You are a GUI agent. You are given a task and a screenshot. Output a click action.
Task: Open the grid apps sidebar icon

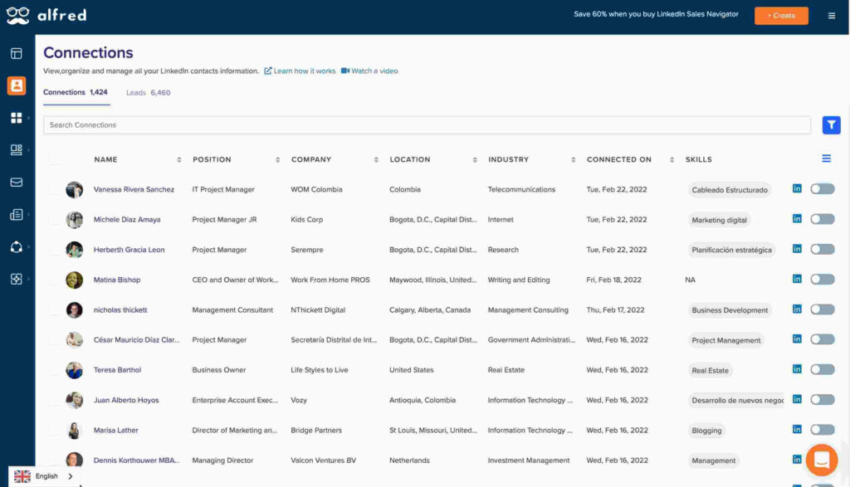click(17, 118)
